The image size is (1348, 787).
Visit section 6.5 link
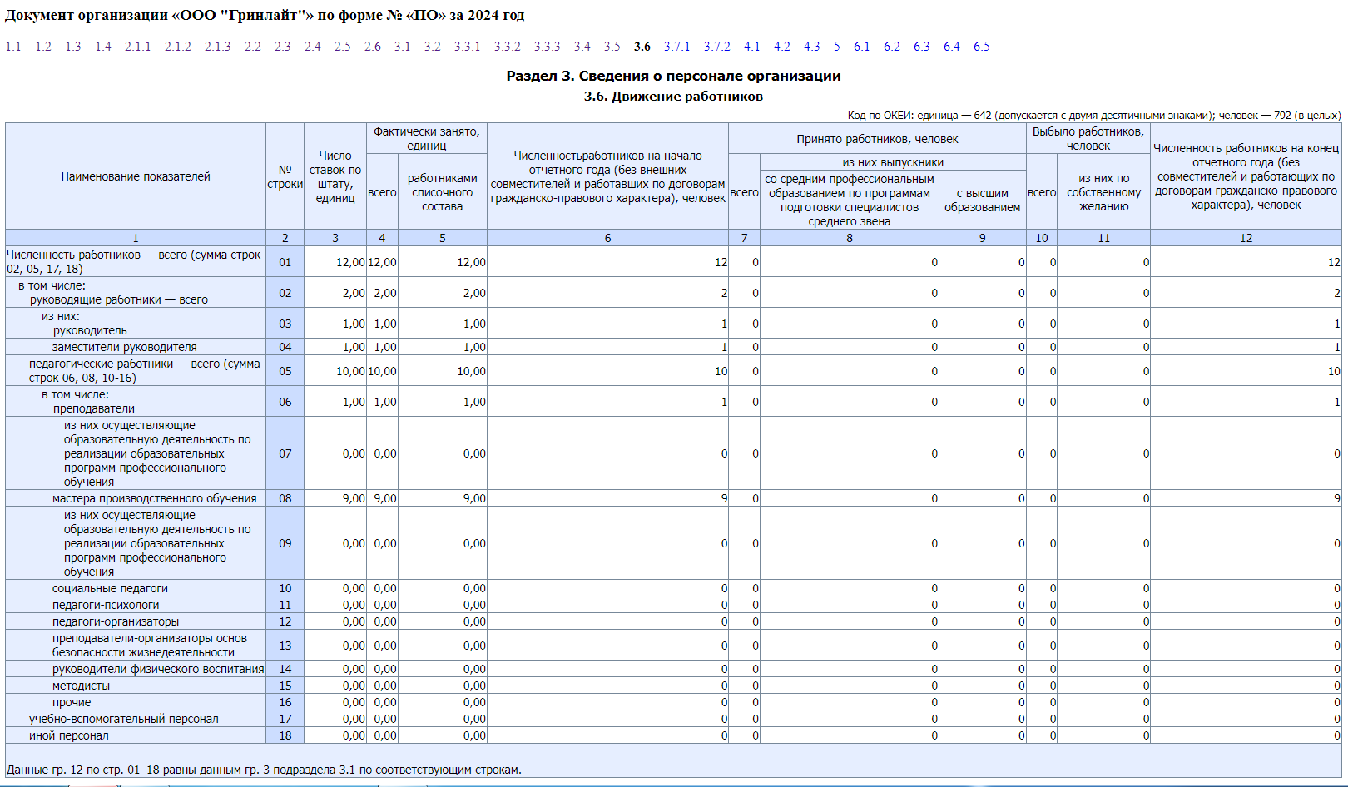click(x=982, y=47)
